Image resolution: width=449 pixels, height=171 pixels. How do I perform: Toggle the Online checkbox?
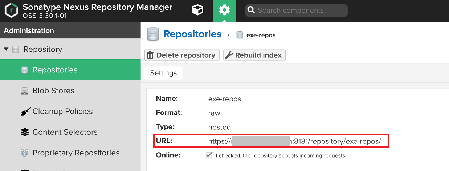pos(209,155)
